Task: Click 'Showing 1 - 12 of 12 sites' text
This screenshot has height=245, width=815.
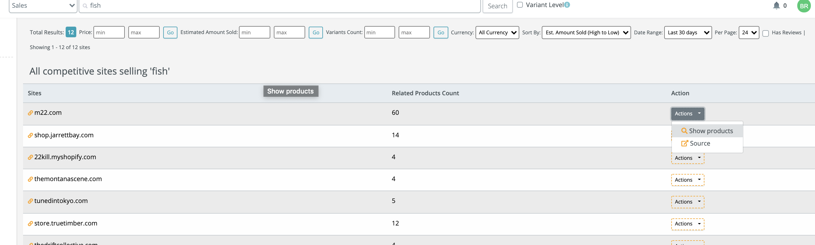Action: coord(60,47)
